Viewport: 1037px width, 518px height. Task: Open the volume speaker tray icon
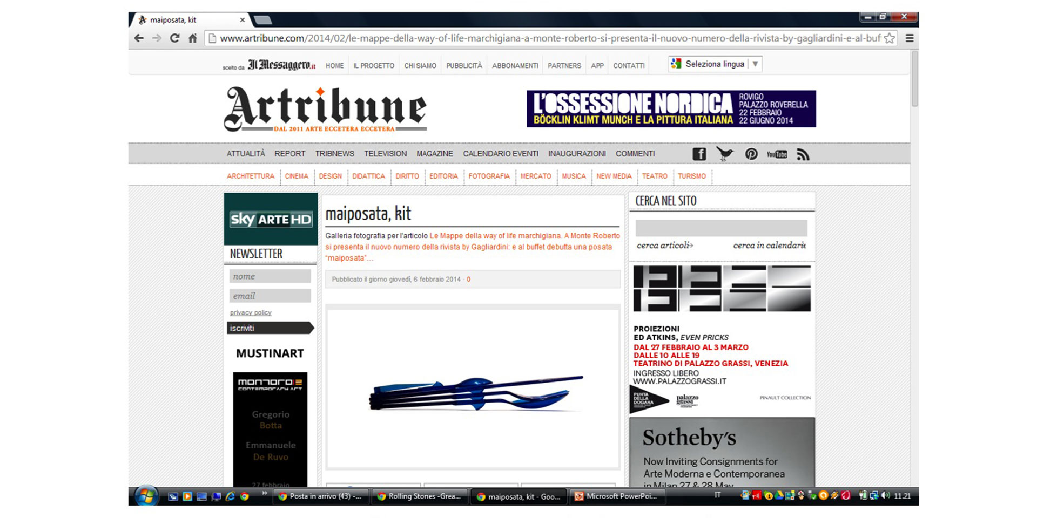pyautogui.click(x=885, y=495)
